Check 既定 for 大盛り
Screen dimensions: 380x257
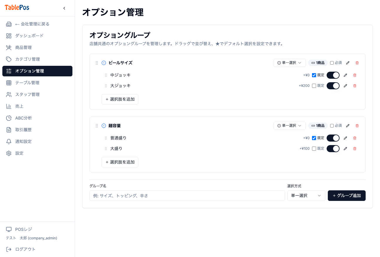coord(314,149)
